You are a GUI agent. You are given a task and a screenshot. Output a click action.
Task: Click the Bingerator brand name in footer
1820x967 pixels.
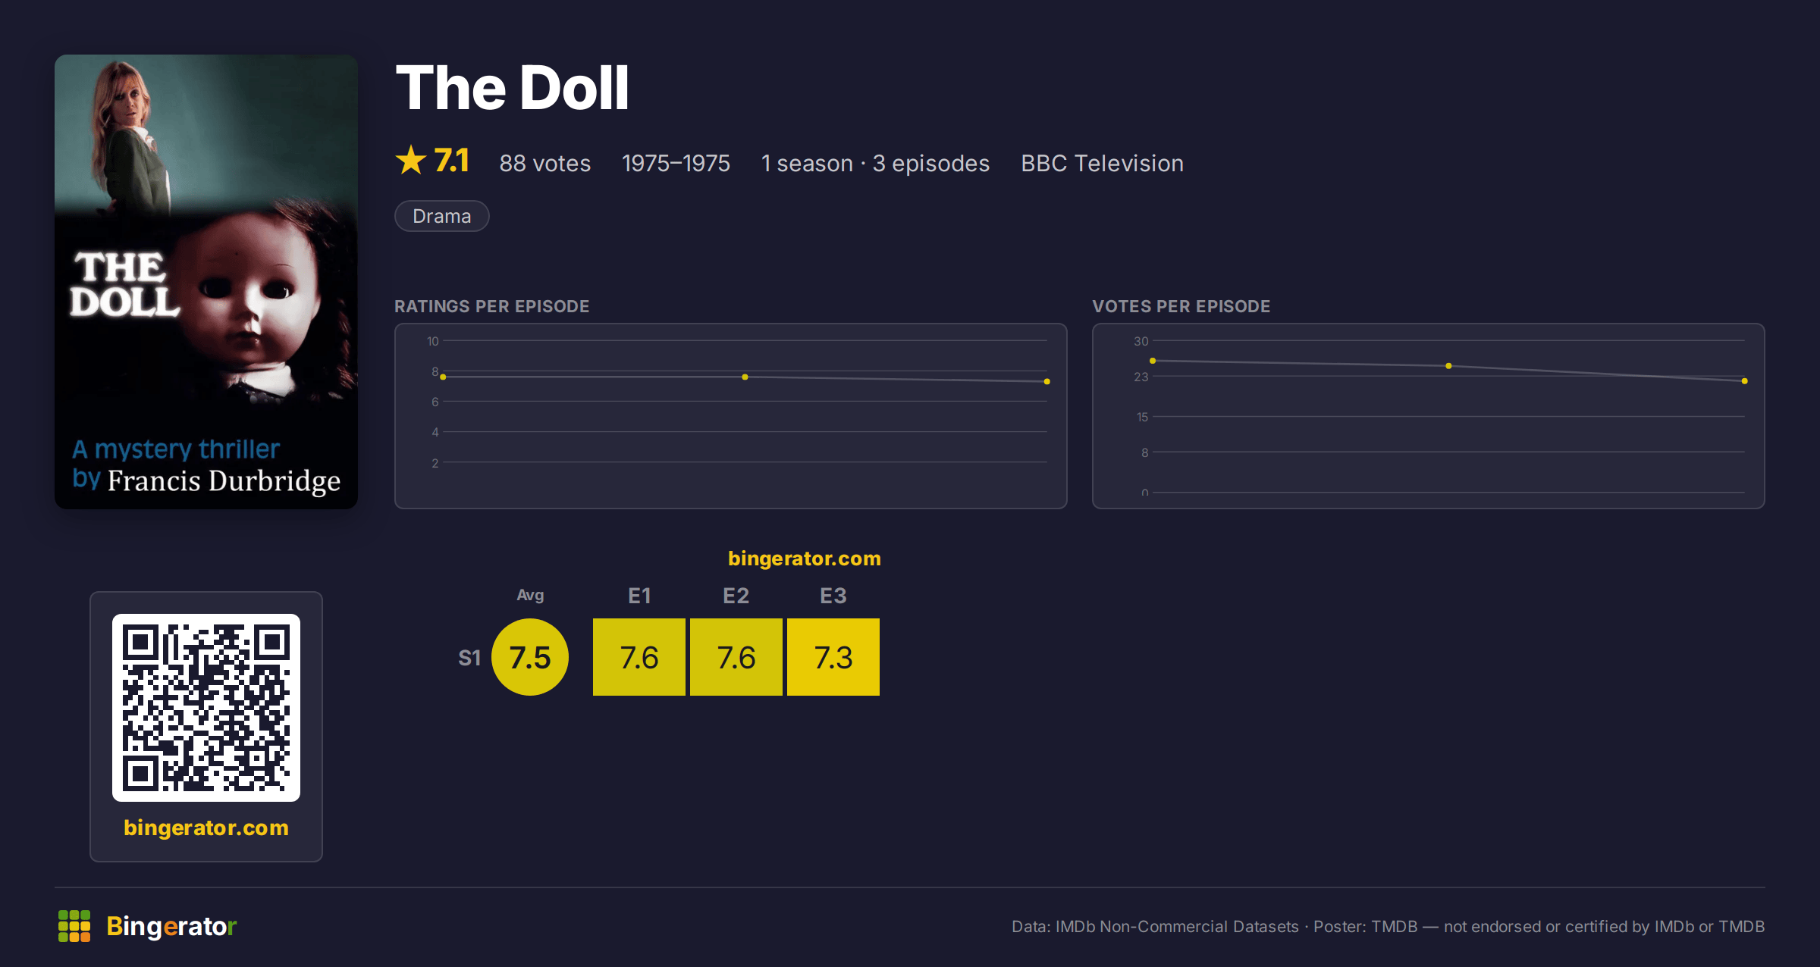coord(171,926)
